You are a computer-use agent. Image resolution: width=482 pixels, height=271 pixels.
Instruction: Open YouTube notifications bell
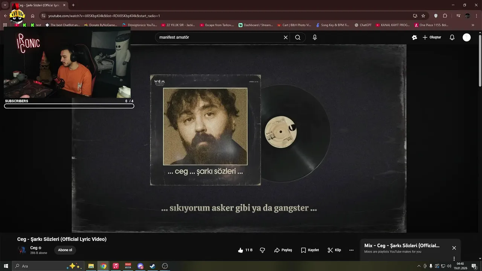452,37
